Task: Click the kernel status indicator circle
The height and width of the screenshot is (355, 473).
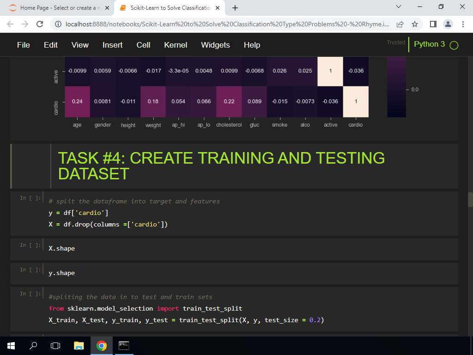Action: coord(453,45)
